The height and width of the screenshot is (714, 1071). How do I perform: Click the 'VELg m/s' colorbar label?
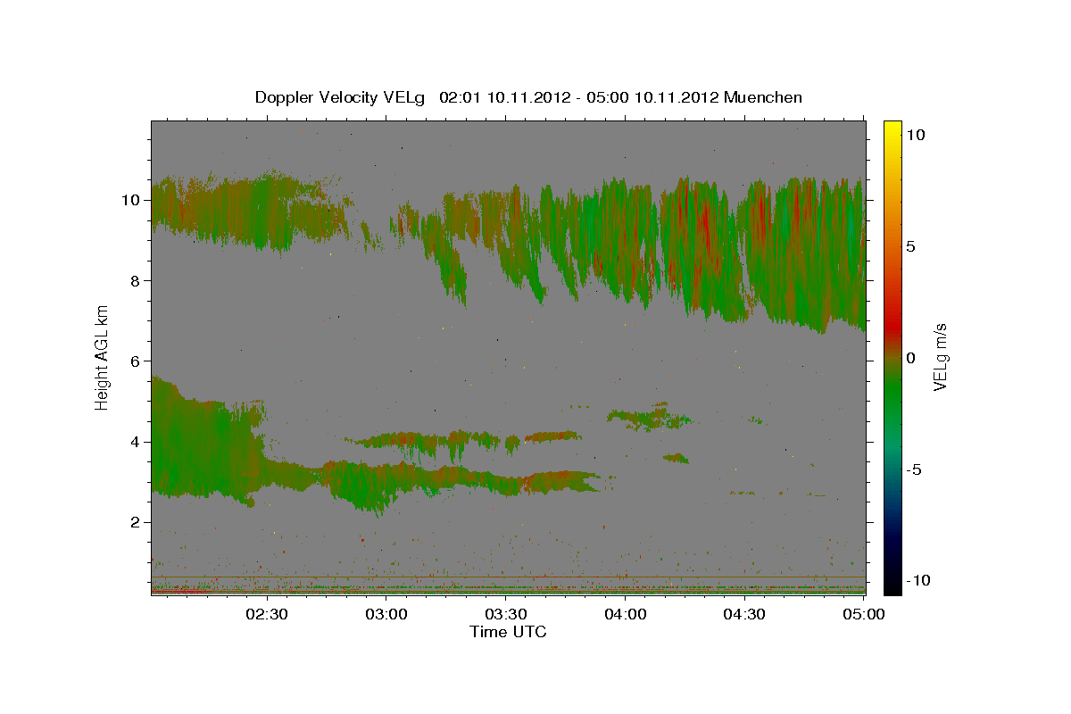(940, 357)
